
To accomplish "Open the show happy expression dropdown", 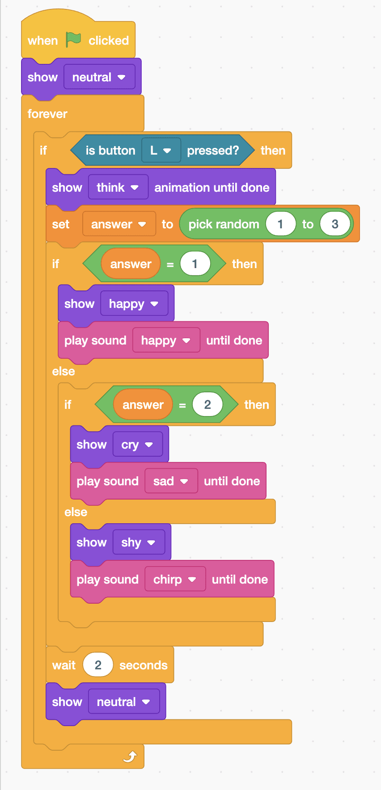I will click(134, 303).
